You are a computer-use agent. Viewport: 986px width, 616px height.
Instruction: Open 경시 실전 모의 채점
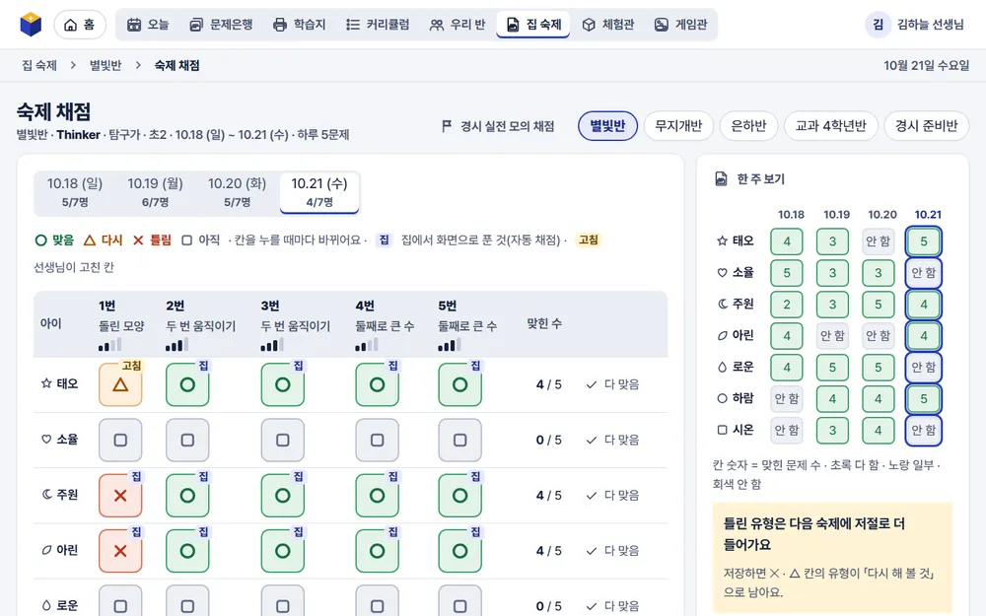[498, 126]
